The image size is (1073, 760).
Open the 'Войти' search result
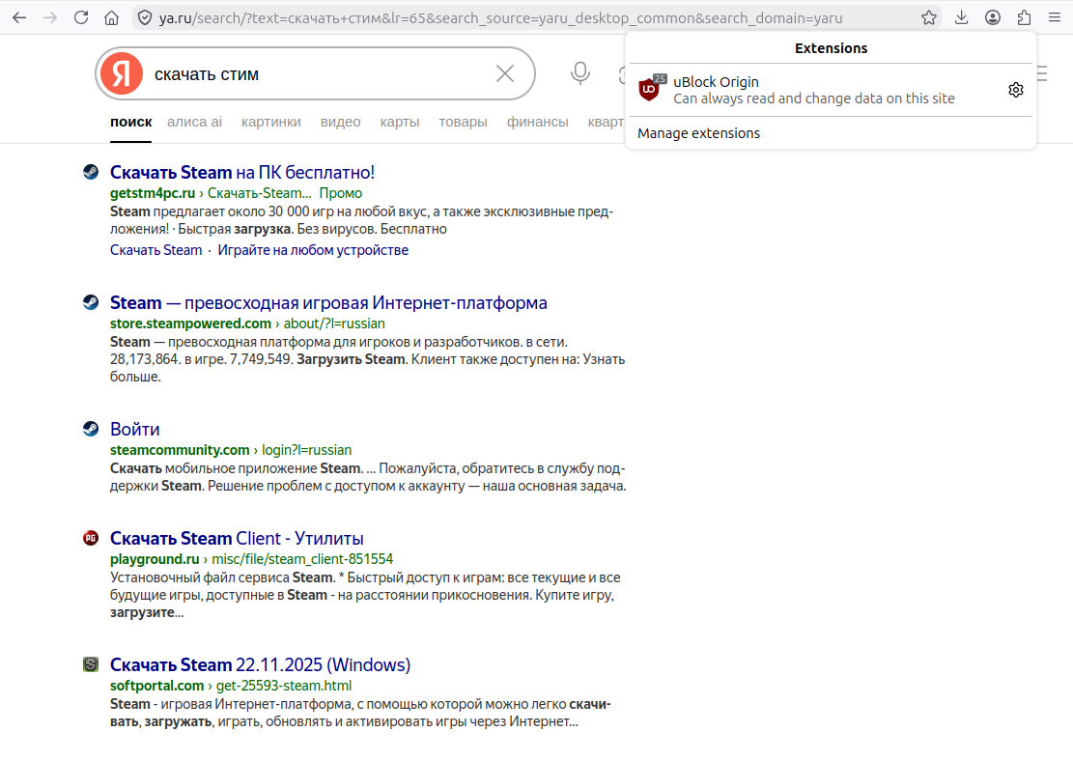pyautogui.click(x=135, y=429)
